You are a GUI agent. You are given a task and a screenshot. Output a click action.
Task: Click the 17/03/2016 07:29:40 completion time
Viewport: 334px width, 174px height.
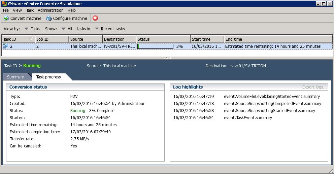click(90, 132)
